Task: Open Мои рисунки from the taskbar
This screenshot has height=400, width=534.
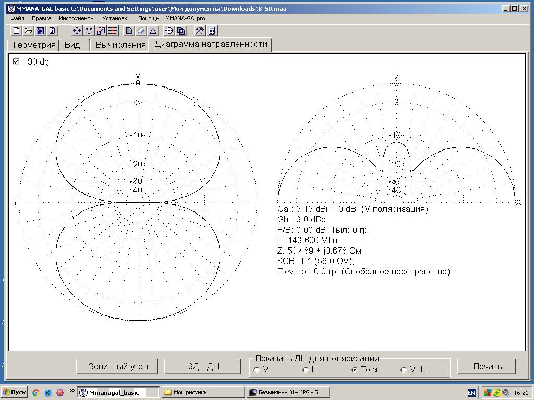Action: tap(203, 392)
